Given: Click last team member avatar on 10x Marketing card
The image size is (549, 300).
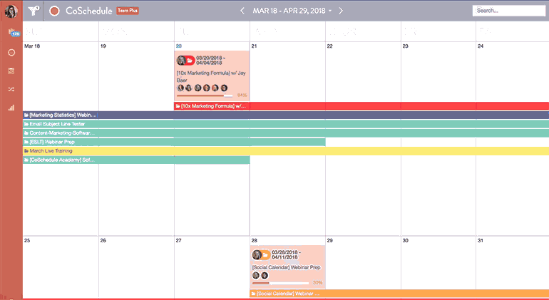Looking at the screenshot, I should click(224, 88).
